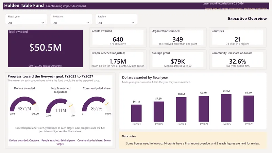
Task: Click the Community-led share 35.2% gauge
Action: click(97, 104)
